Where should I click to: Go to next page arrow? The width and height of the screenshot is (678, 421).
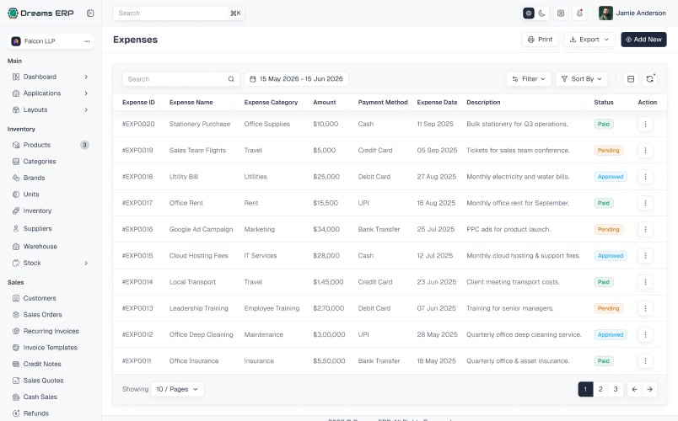(x=649, y=389)
